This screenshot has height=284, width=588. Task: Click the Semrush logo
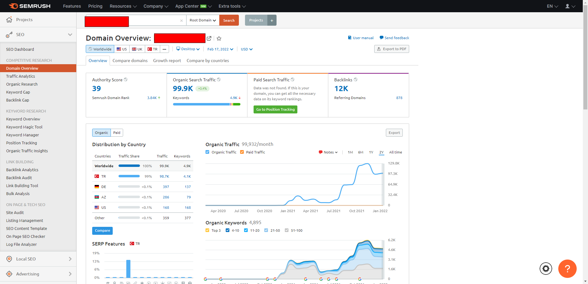click(x=29, y=6)
